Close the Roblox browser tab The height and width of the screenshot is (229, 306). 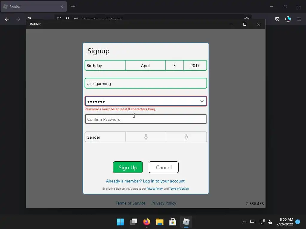[62, 7]
